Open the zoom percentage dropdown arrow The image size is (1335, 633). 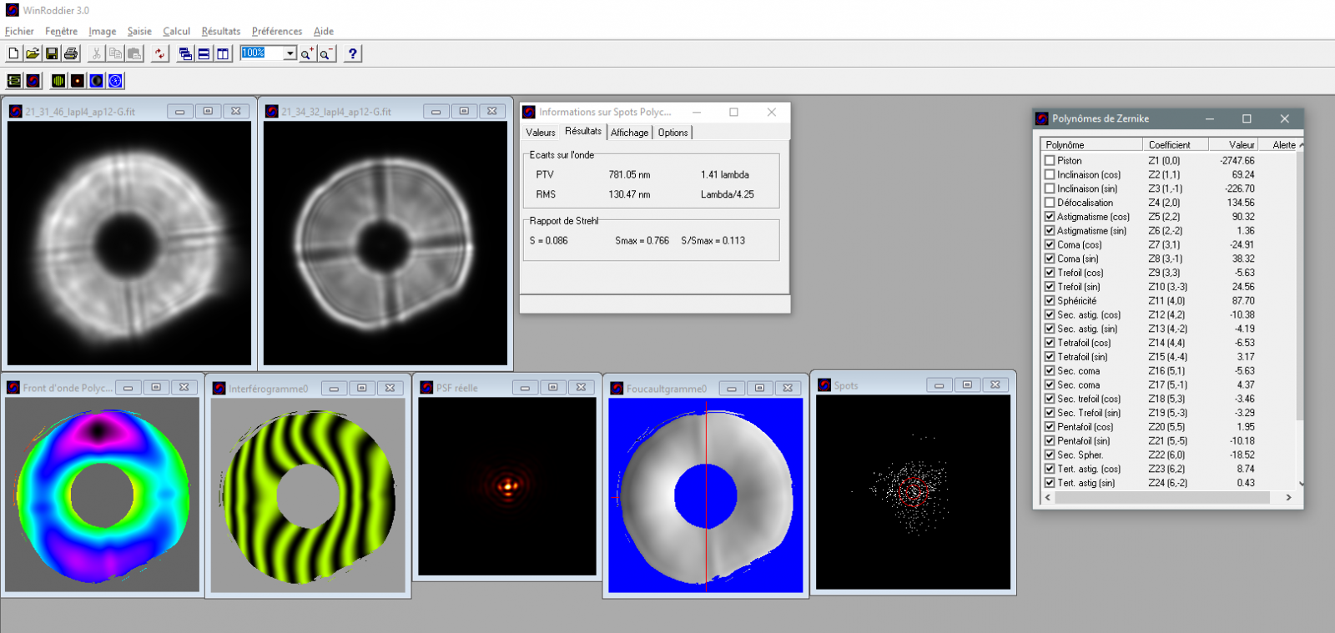(290, 53)
